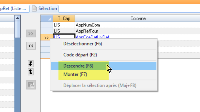Click the Colonne column header
200x112 pixels.
tap(138, 18)
